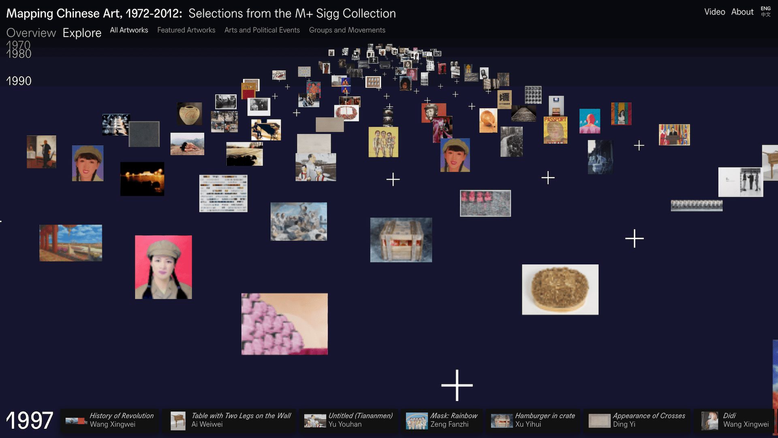This screenshot has height=438, width=778.
Task: Click the plus marker right of the wooden crate
Action: 635,238
